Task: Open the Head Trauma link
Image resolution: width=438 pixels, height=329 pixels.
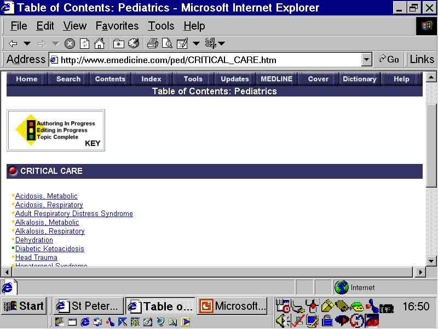Action: point(36,257)
